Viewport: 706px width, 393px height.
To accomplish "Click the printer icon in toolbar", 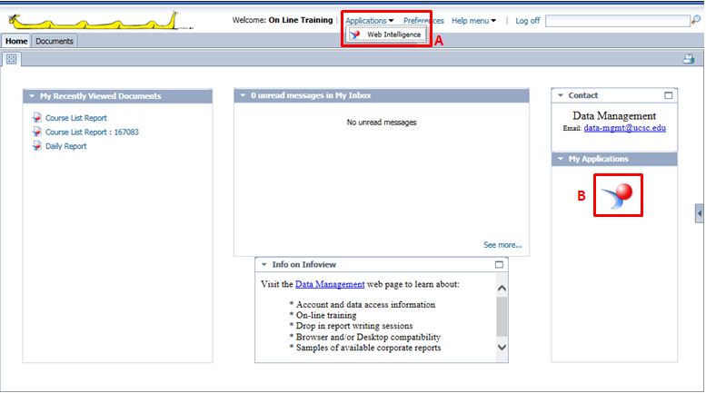I will tap(689, 59).
